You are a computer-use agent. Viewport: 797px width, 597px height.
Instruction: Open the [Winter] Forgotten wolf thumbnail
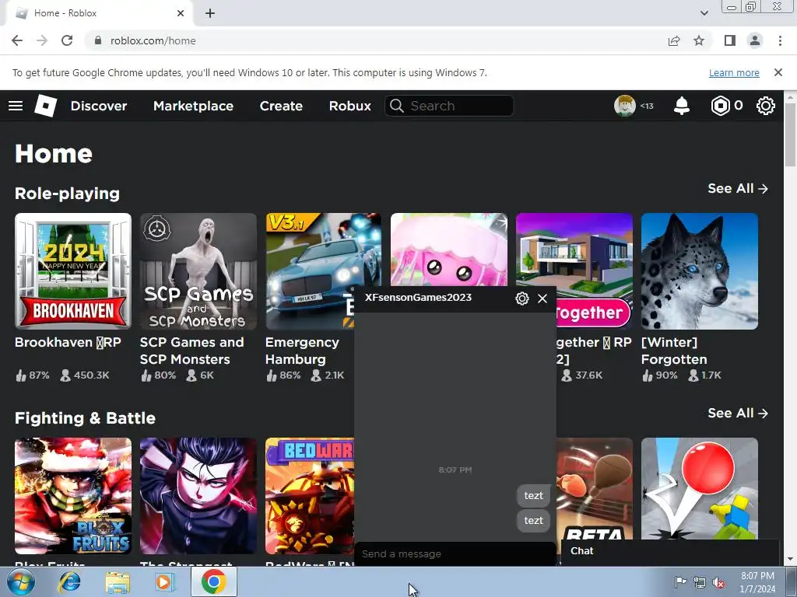pyautogui.click(x=700, y=271)
